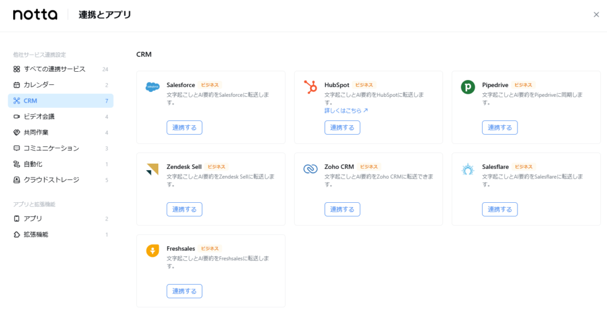The image size is (607, 325).
Task: Click the CRM sidebar icon
Action: tap(17, 101)
